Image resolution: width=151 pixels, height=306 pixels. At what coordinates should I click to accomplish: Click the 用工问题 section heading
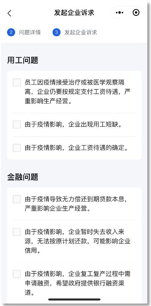click(x=23, y=60)
